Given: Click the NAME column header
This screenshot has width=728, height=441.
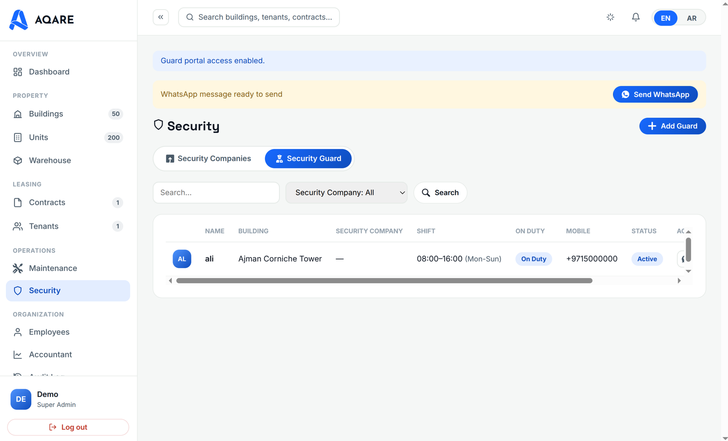Looking at the screenshot, I should (214, 231).
